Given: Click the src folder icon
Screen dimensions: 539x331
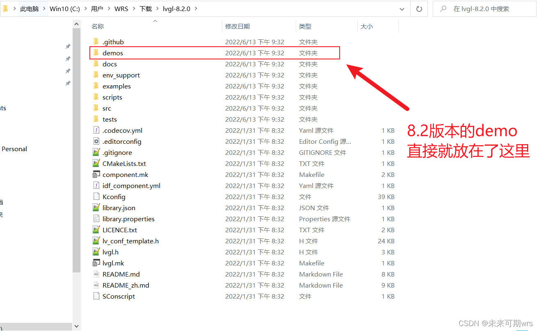Looking at the screenshot, I should tap(96, 108).
